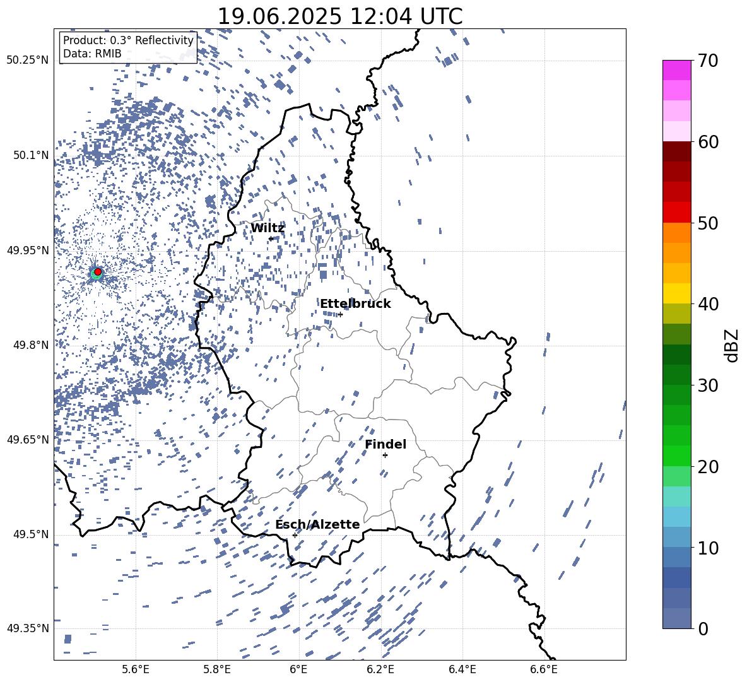Click the latitude label 49.65°N
The height and width of the screenshot is (682, 747).
28,439
